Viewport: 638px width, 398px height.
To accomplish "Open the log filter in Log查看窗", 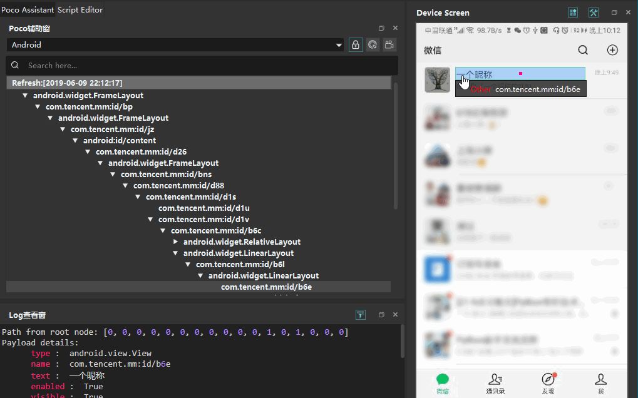I will click(x=361, y=315).
